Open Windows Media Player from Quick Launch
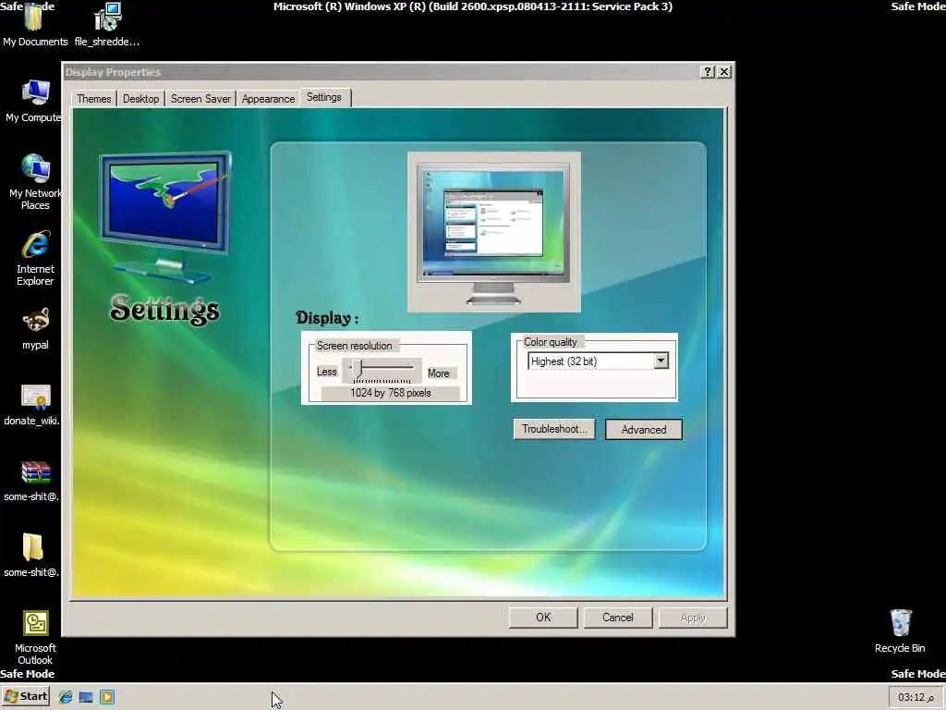 point(107,697)
